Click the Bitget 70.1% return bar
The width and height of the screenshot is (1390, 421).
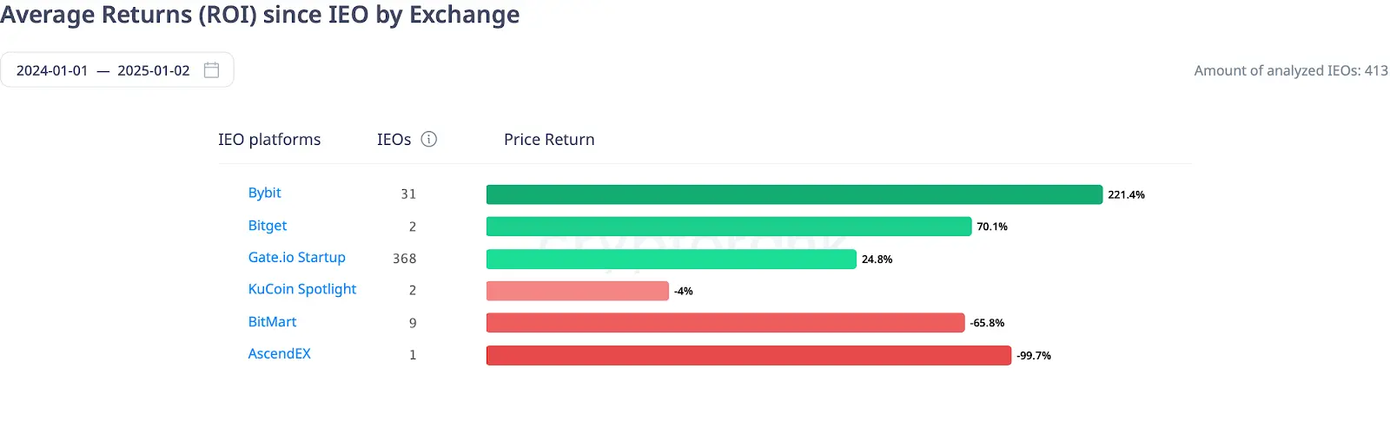pos(728,227)
